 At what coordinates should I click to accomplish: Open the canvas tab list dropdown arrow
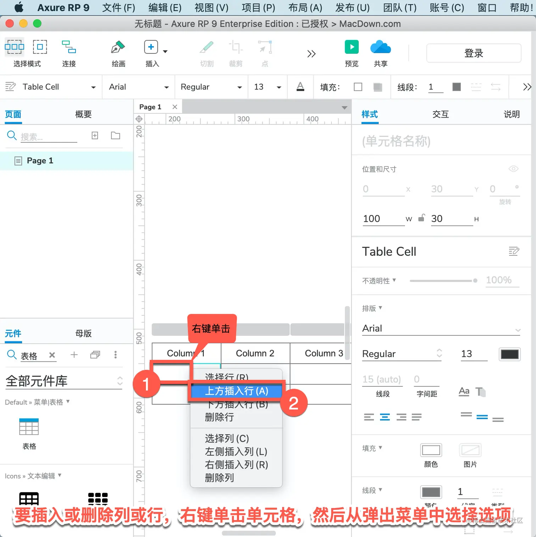point(344,107)
